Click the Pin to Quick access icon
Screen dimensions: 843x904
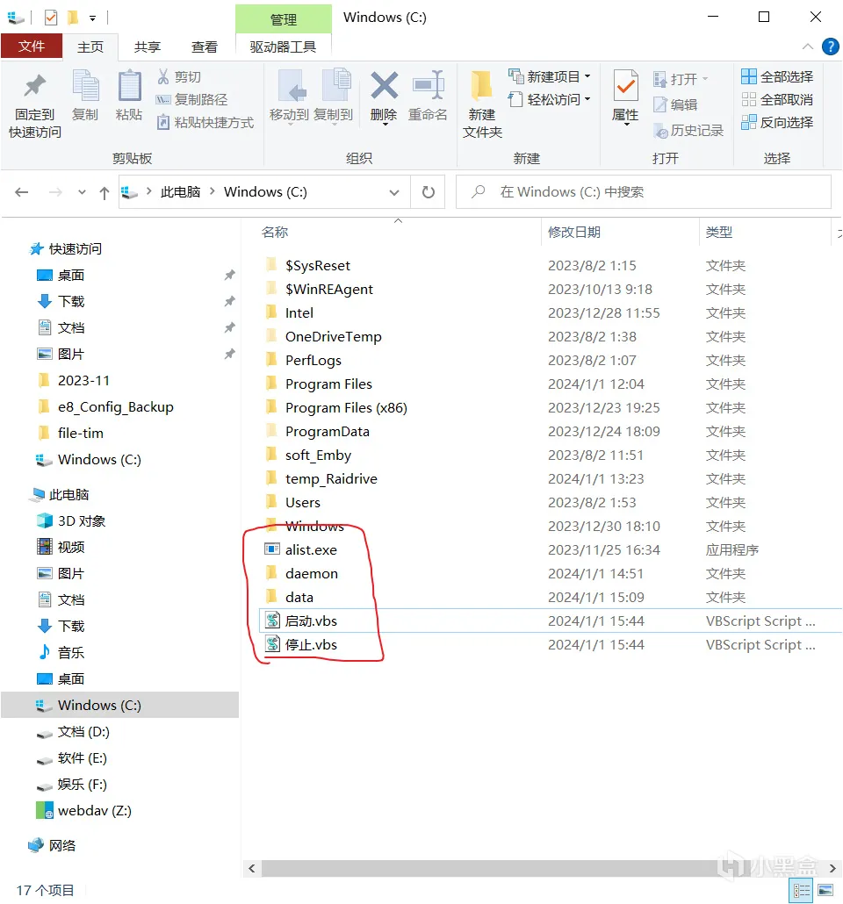coord(34,87)
